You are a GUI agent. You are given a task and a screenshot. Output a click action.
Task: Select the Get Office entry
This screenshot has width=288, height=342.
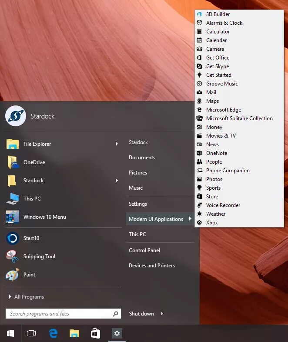[239, 58]
